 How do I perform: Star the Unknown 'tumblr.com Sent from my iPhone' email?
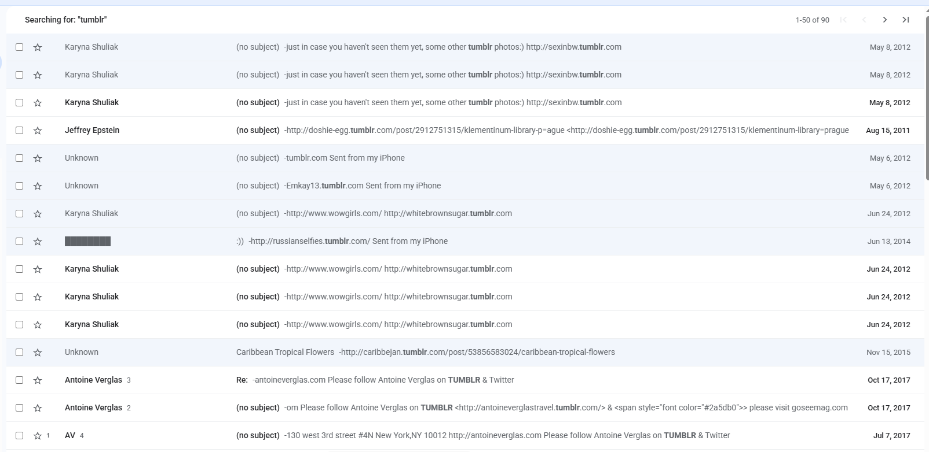pyautogui.click(x=38, y=158)
